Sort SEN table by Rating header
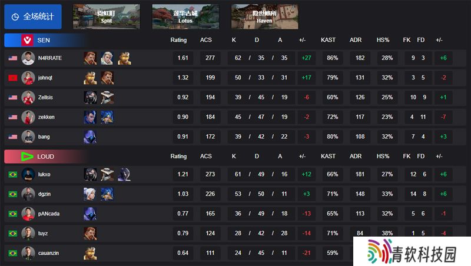 click(178, 40)
